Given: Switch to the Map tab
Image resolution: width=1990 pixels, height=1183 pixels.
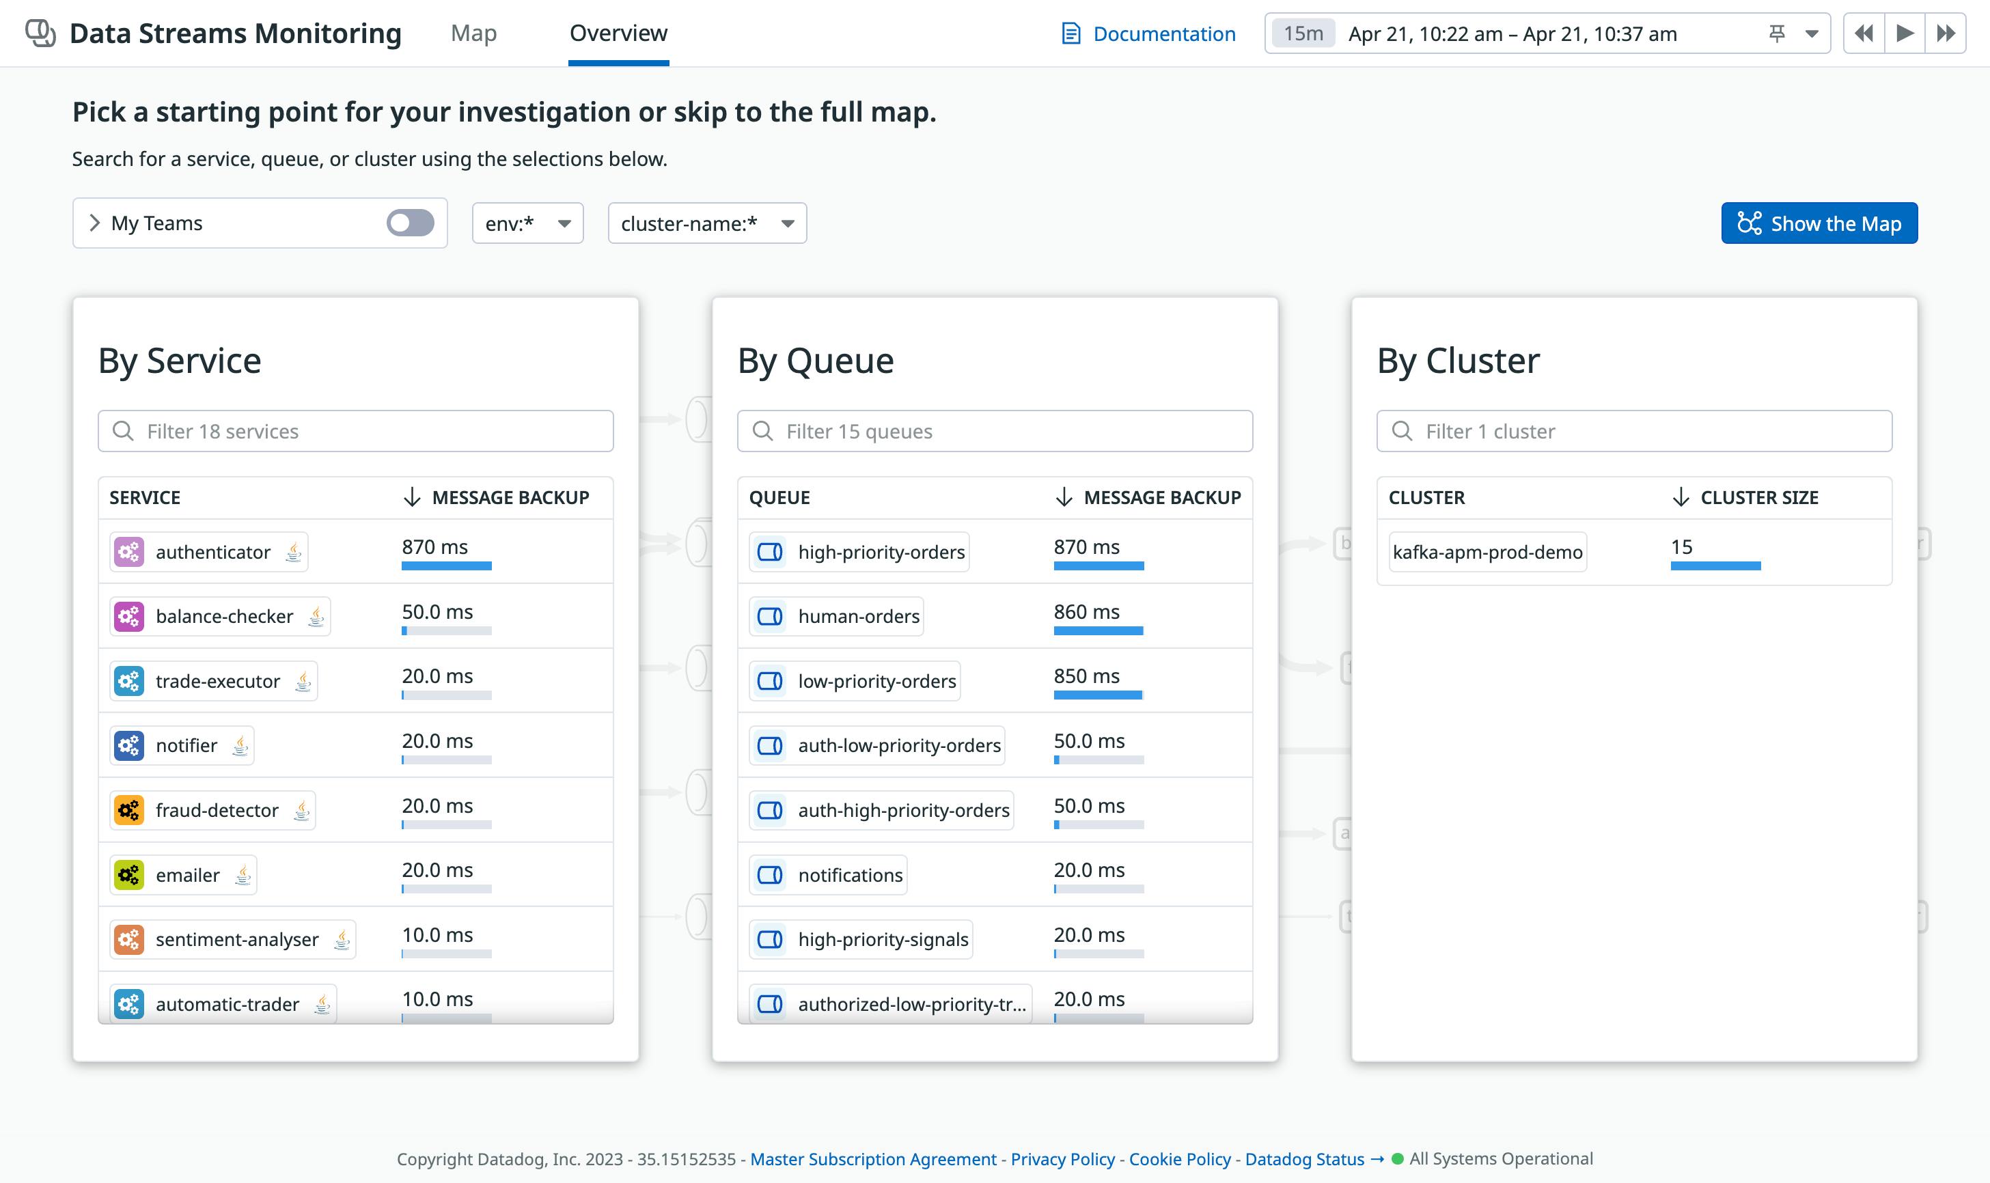Looking at the screenshot, I should coord(473,33).
